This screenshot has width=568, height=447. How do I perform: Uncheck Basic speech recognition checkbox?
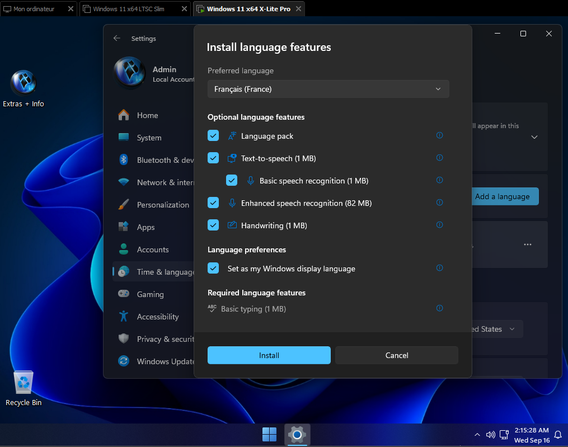tap(232, 180)
